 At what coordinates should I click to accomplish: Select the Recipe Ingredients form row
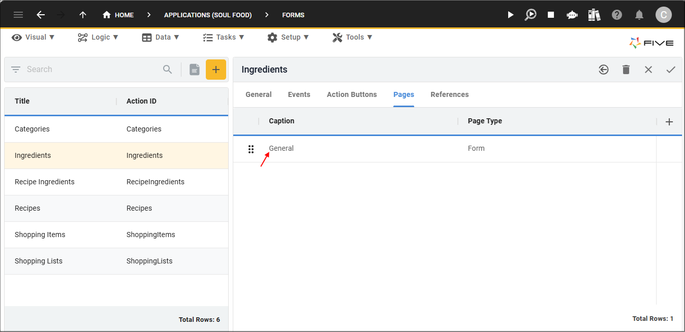pos(116,182)
